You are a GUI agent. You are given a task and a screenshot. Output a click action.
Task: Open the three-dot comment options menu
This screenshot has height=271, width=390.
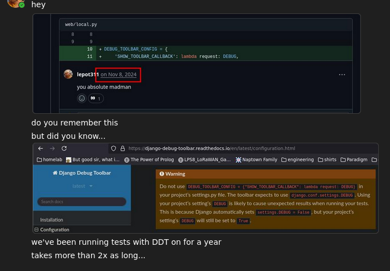(x=342, y=75)
